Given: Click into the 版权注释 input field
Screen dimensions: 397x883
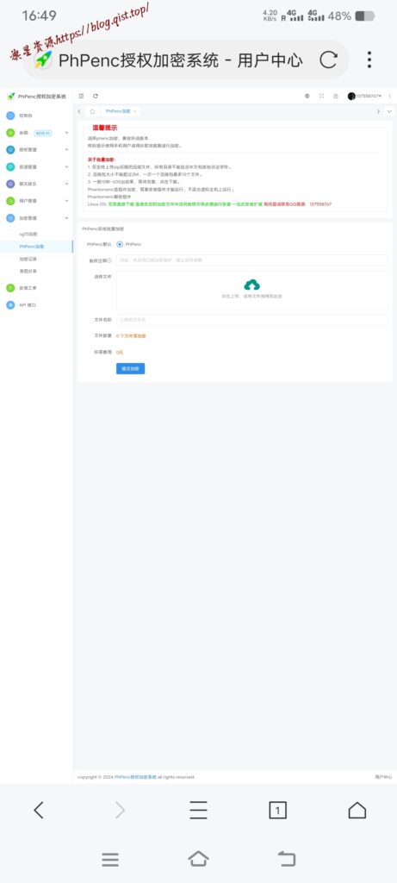Looking at the screenshot, I should (251, 260).
